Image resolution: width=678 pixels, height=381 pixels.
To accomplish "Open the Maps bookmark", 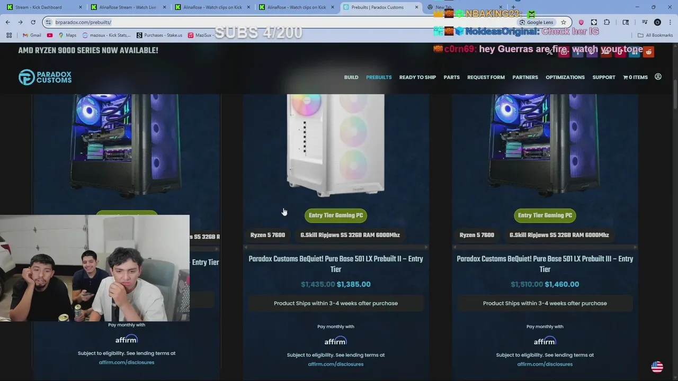I will pyautogui.click(x=67, y=35).
